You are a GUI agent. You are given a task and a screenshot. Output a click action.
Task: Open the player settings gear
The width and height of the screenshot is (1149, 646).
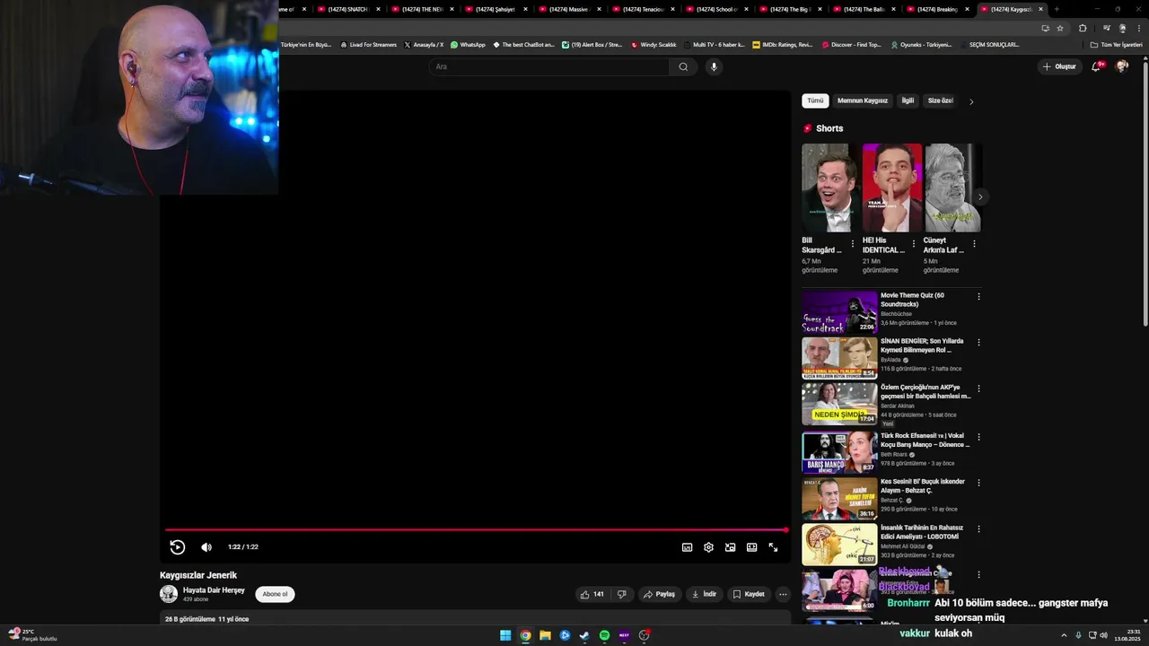tap(708, 547)
